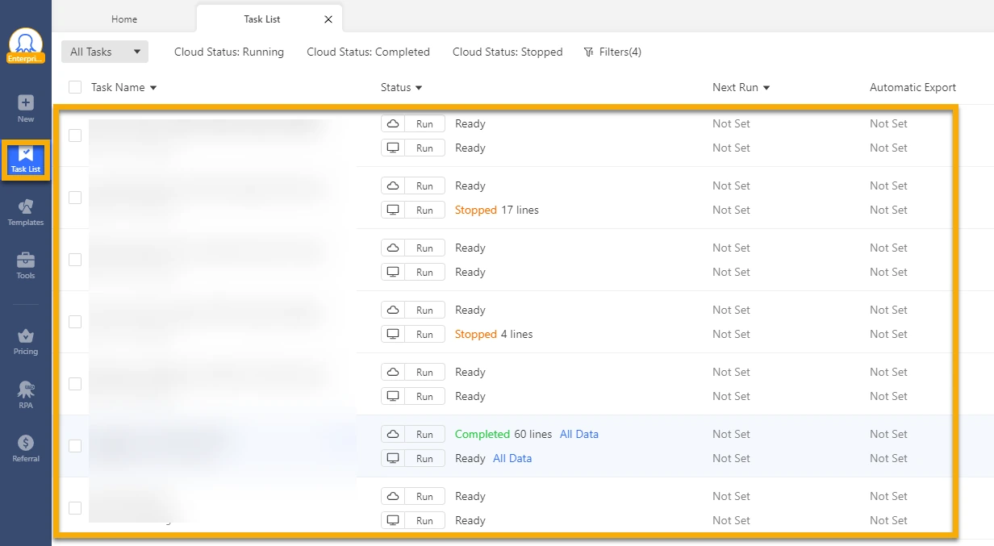This screenshot has width=994, height=546.
Task: Check the task row with Stopped 17 lines
Action: click(75, 198)
